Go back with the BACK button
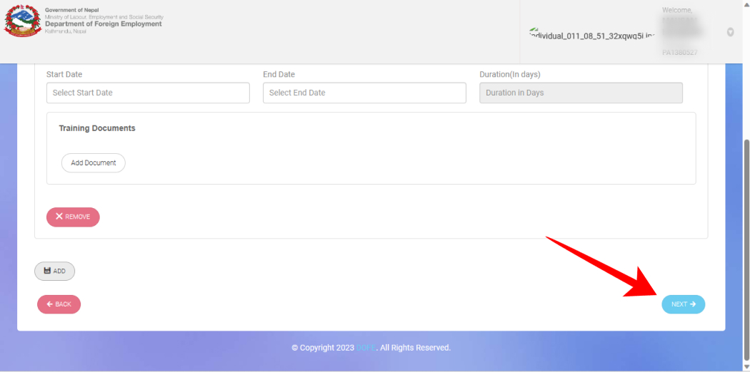This screenshot has width=750, height=372. pyautogui.click(x=59, y=304)
